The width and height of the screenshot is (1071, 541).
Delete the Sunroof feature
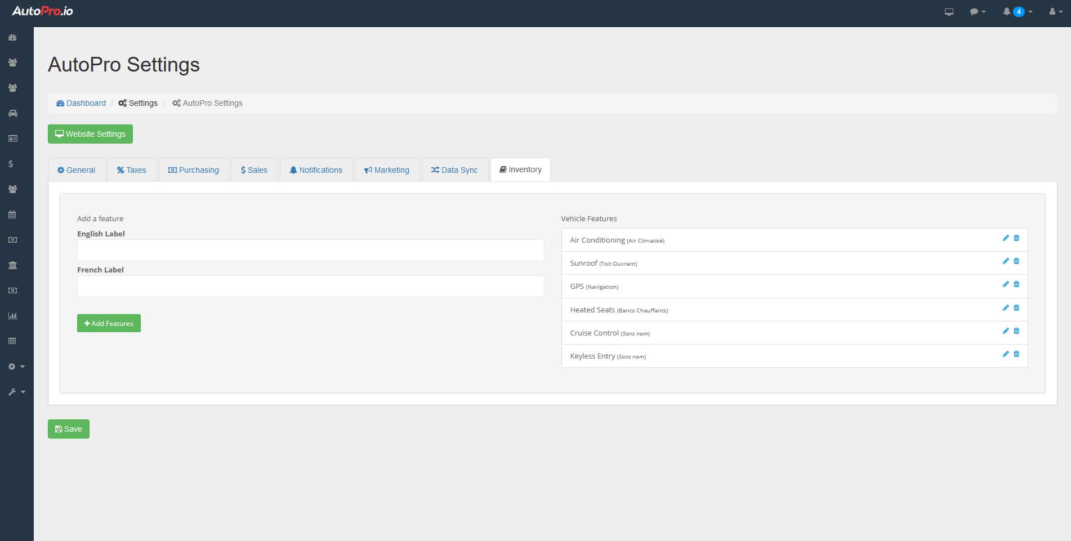point(1016,261)
